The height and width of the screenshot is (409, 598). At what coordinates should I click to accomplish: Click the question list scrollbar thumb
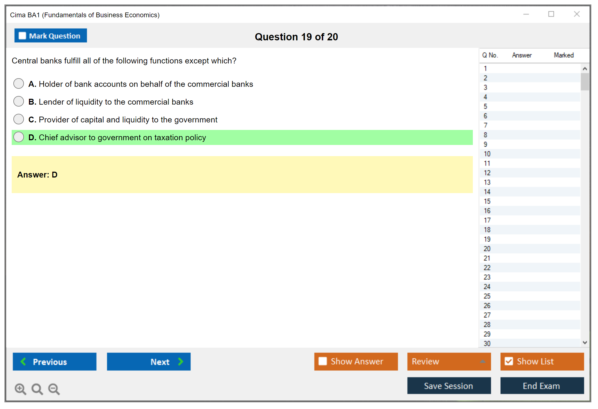(585, 82)
